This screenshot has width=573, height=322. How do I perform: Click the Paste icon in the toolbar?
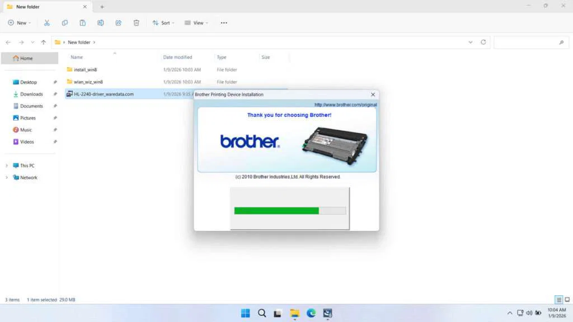tap(82, 22)
